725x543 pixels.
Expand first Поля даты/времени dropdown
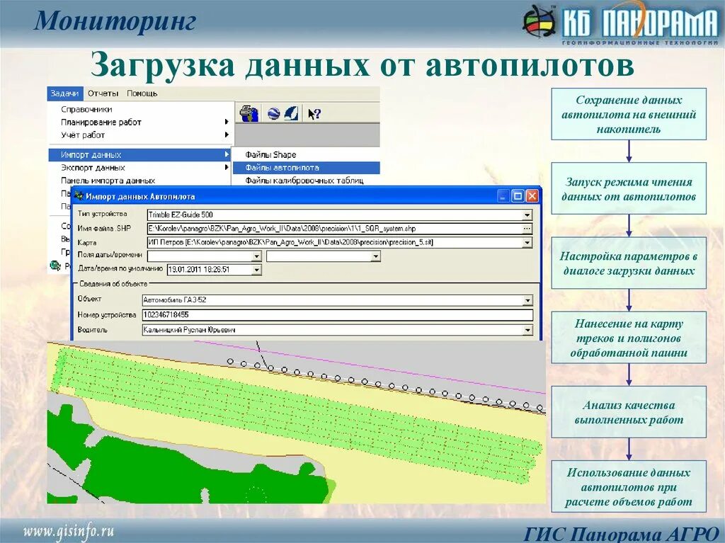(x=256, y=256)
